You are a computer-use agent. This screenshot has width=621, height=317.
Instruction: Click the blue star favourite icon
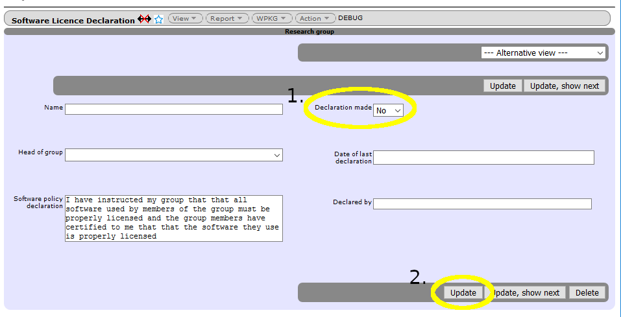[158, 19]
